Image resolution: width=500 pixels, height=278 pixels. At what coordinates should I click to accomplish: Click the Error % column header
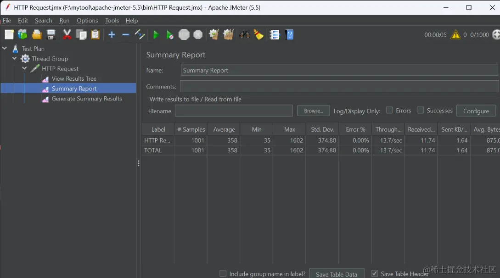[x=355, y=129]
